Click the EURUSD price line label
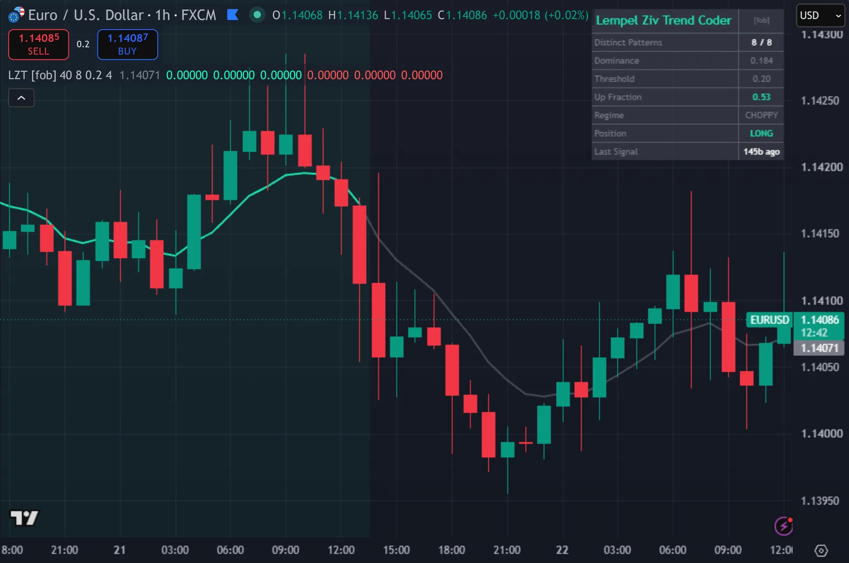This screenshot has height=563, width=849. pyautogui.click(x=769, y=320)
